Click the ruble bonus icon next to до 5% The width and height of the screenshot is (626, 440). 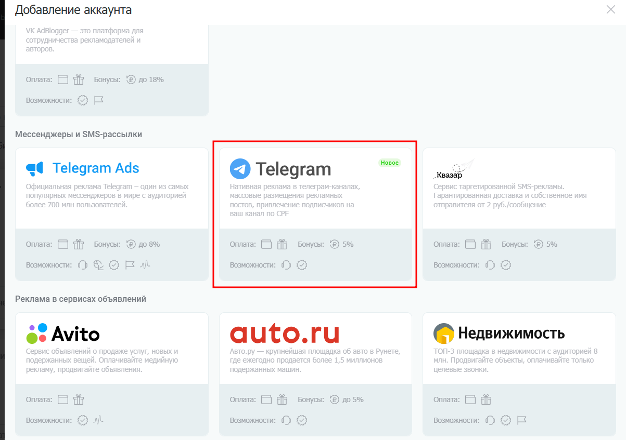click(335, 399)
